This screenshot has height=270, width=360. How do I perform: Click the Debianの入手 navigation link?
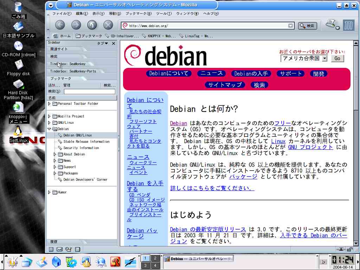pyautogui.click(x=251, y=73)
